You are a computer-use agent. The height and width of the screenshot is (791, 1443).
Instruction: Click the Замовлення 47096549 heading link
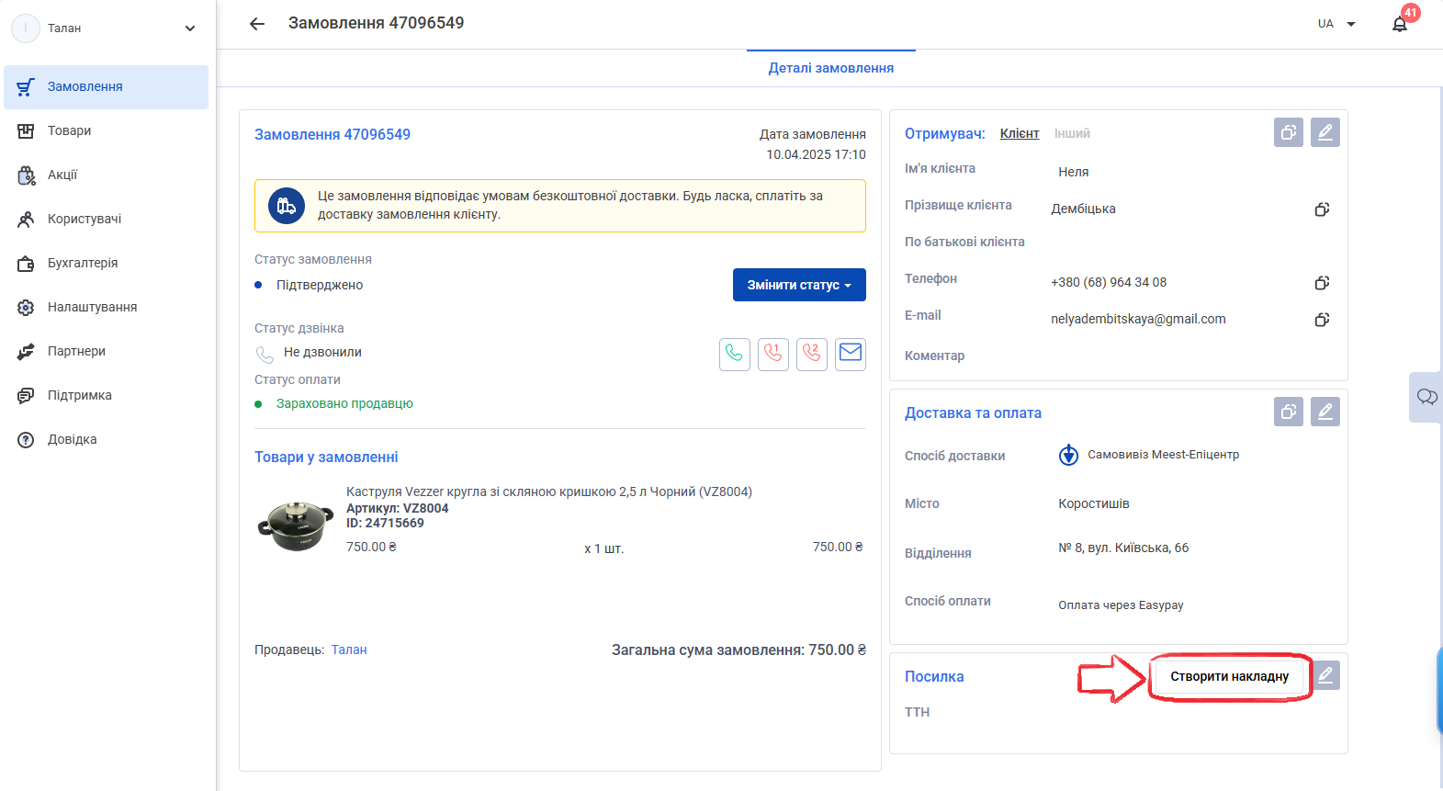[x=333, y=134]
